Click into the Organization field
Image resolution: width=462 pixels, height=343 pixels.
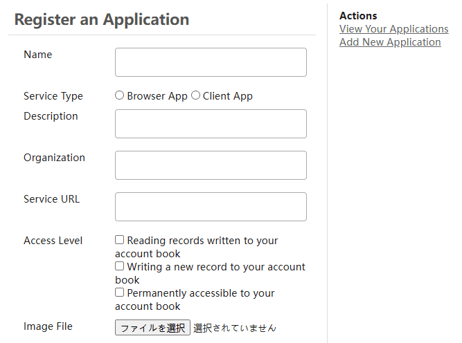click(211, 165)
